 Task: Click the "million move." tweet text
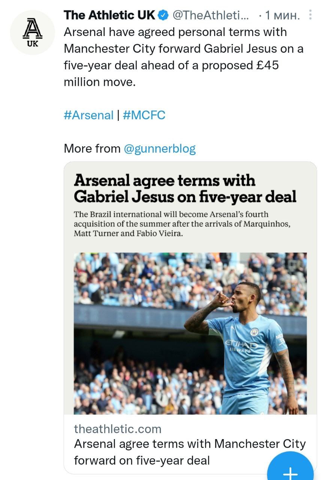(x=99, y=82)
